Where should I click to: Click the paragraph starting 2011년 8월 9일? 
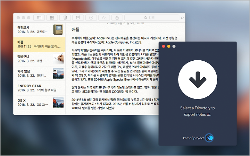point(115,104)
